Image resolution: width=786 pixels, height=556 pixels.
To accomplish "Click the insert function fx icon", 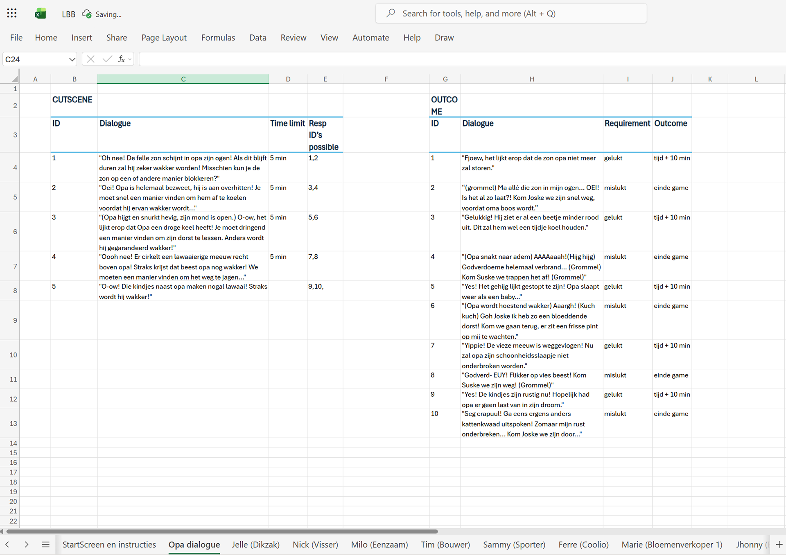I will click(x=121, y=59).
